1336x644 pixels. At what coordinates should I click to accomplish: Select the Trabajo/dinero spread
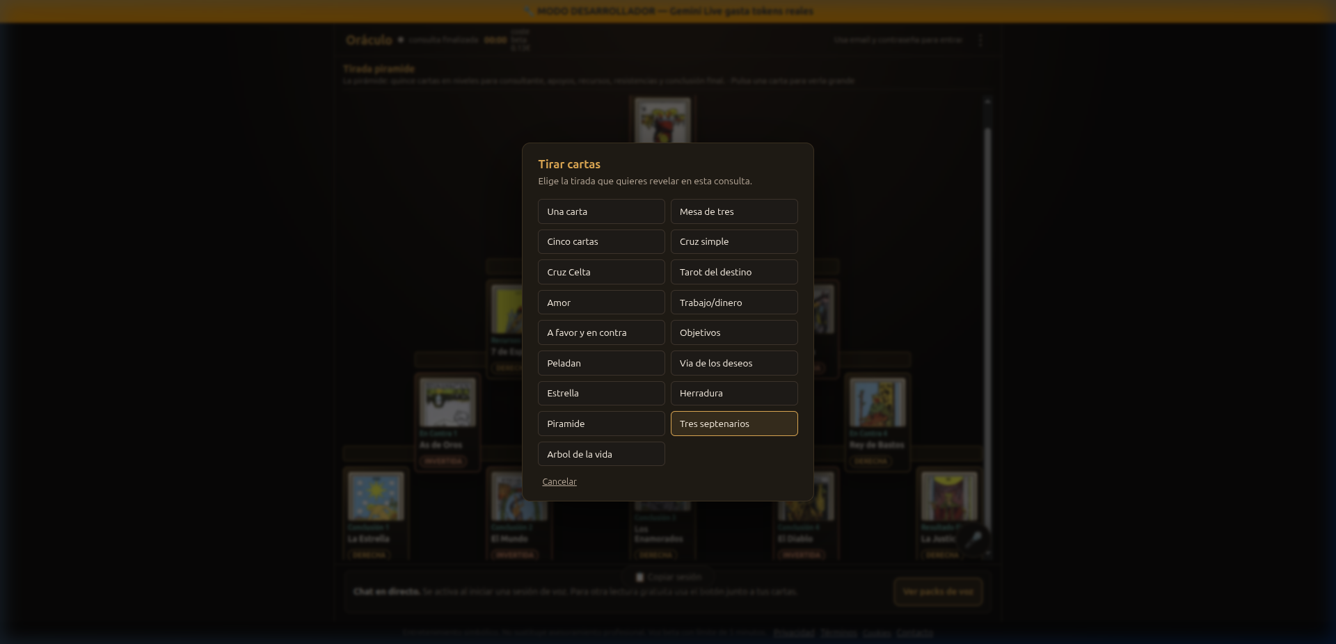pyautogui.click(x=734, y=303)
